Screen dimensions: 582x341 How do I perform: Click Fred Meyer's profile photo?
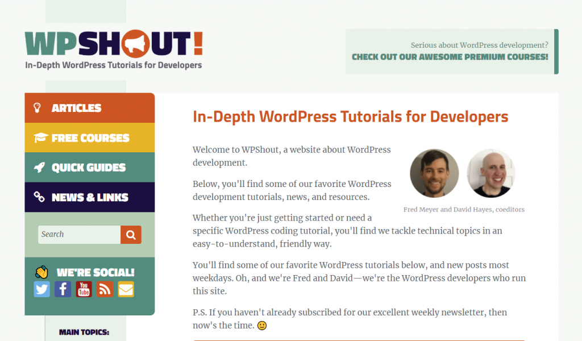[x=434, y=173]
